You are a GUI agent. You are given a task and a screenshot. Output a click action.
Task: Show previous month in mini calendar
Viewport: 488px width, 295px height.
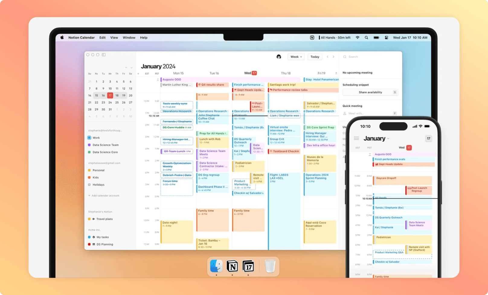pos(126,68)
